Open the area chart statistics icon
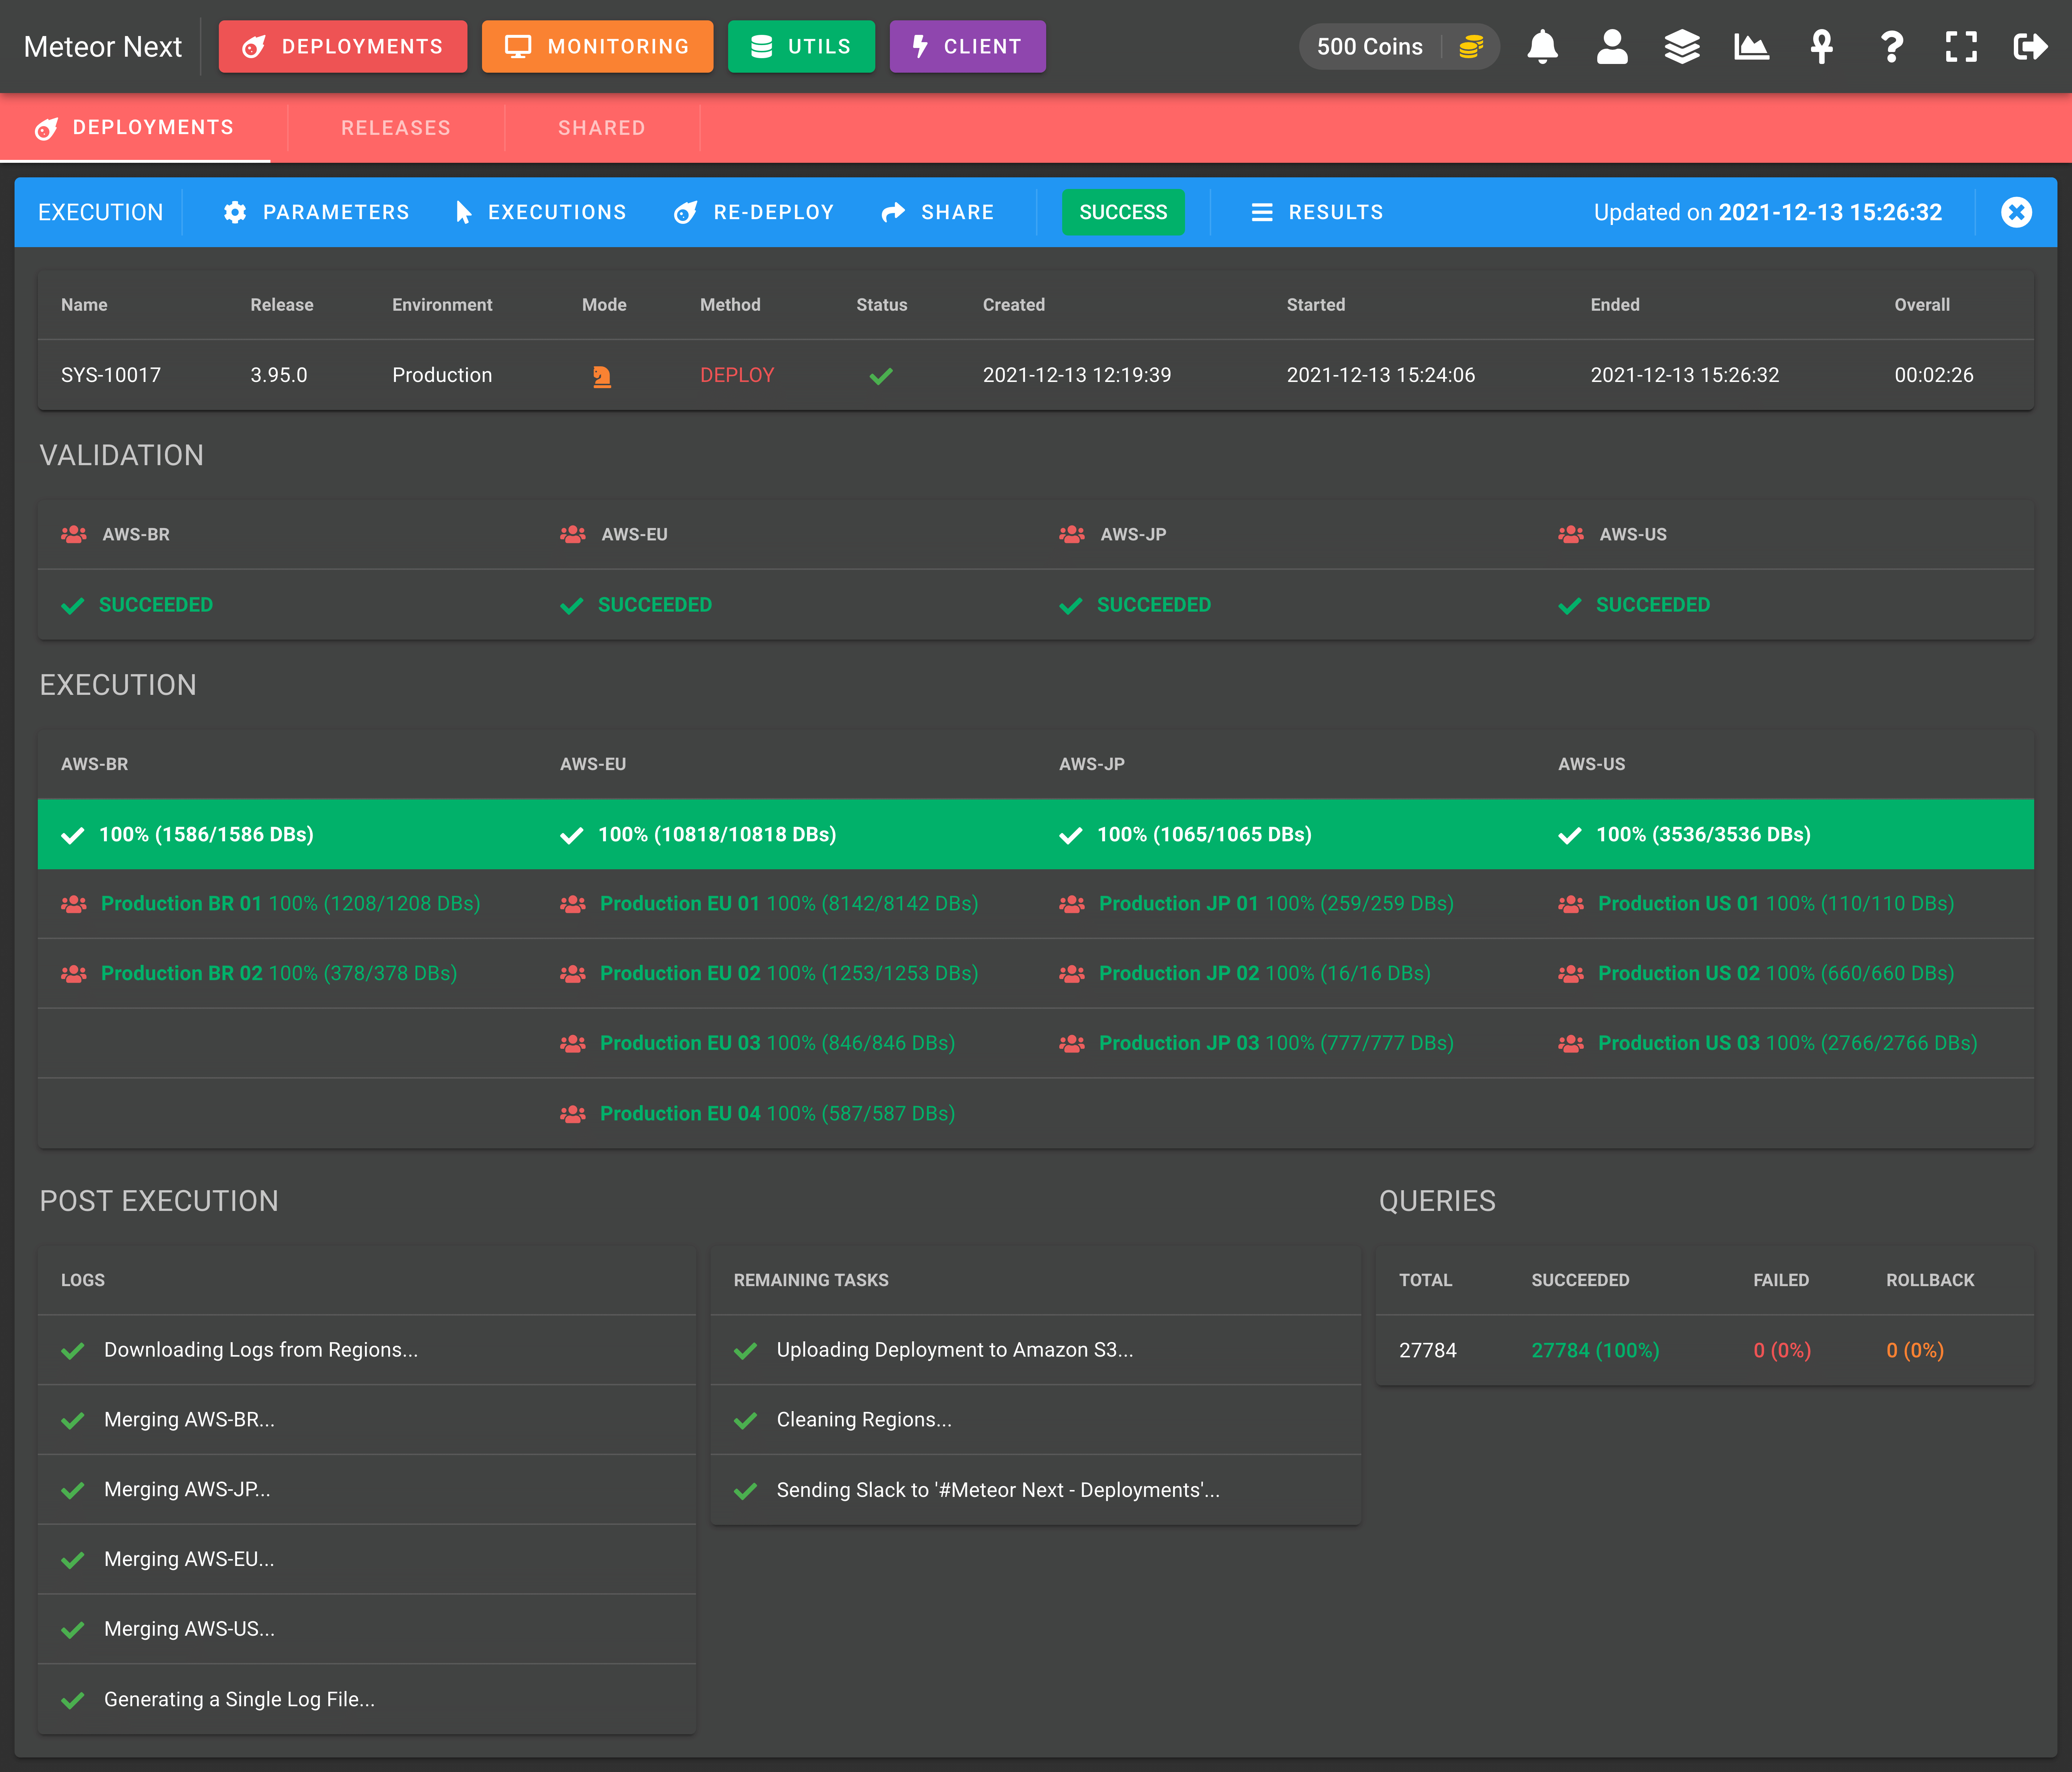This screenshot has width=2072, height=1772. point(1751,47)
